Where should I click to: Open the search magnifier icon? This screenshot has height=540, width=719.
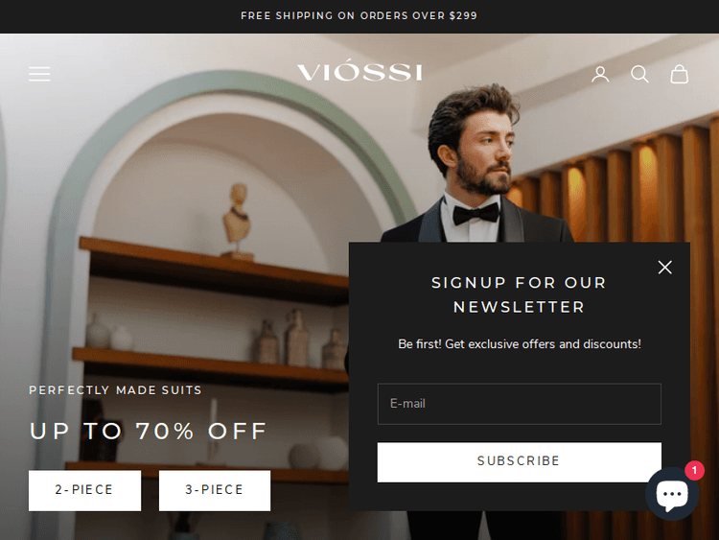click(x=639, y=74)
